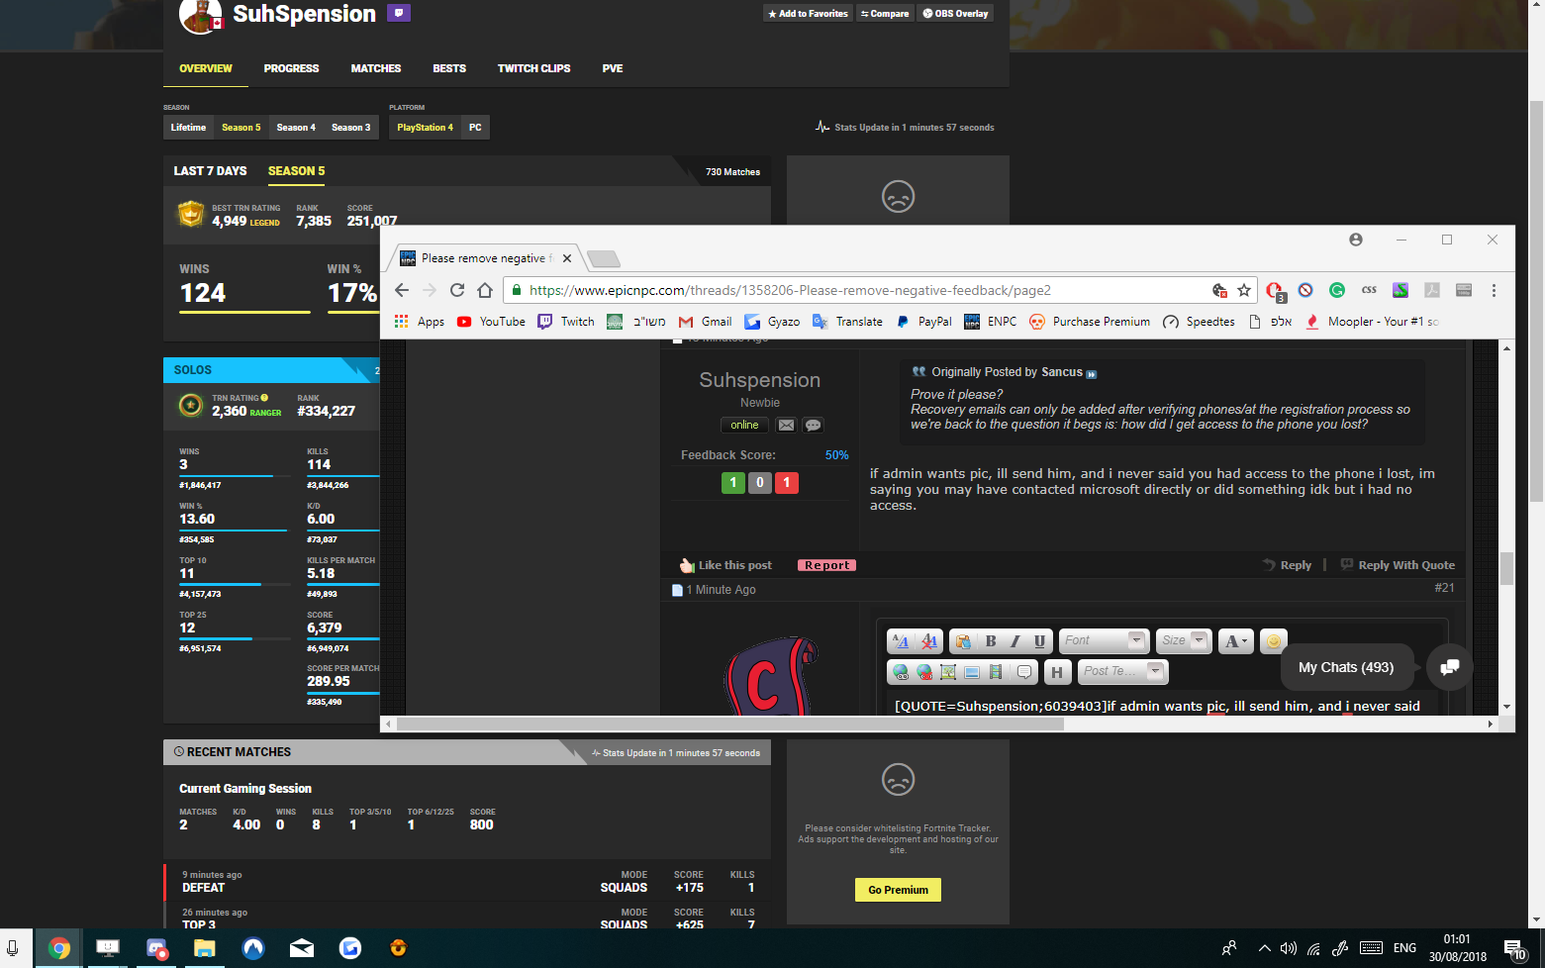The image size is (1545, 968).
Task: Toggle italic formatting in the post editor
Action: click(x=1015, y=641)
